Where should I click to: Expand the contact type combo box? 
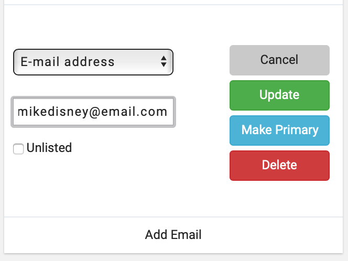pos(93,62)
